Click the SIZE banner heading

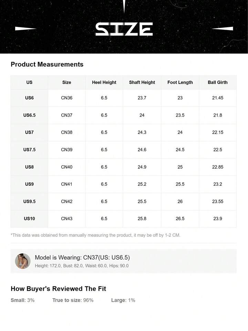[x=124, y=29]
